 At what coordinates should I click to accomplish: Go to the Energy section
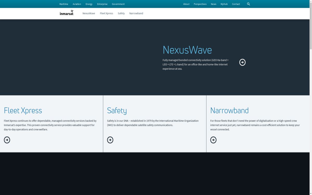coord(89,4)
